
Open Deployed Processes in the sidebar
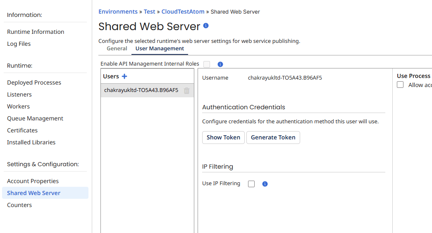[34, 82]
